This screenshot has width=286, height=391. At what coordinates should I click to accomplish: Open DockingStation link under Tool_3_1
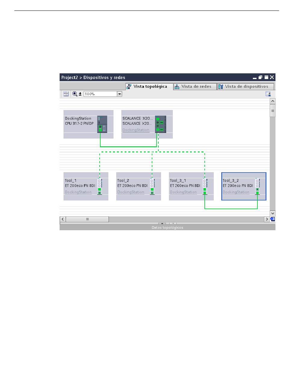pos(183,192)
